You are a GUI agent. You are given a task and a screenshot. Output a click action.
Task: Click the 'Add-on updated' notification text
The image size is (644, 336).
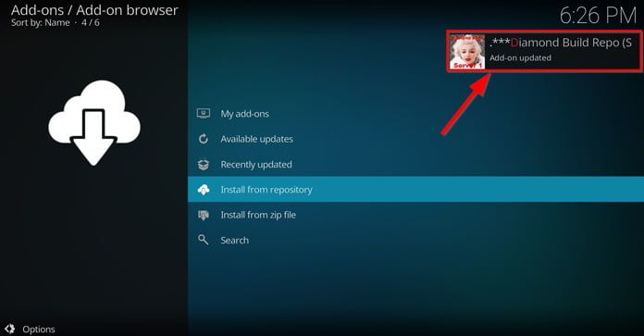520,58
